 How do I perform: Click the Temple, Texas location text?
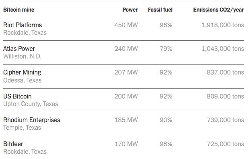pyautogui.click(x=22, y=128)
